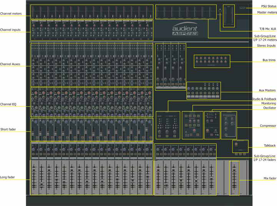Click the stereo Master meters display
Screen dimensions: 277x206
229,16
